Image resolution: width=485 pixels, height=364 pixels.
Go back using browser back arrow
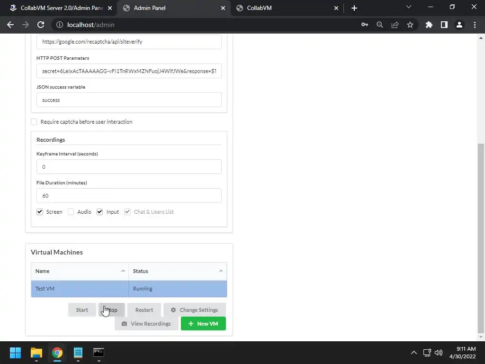tap(10, 25)
